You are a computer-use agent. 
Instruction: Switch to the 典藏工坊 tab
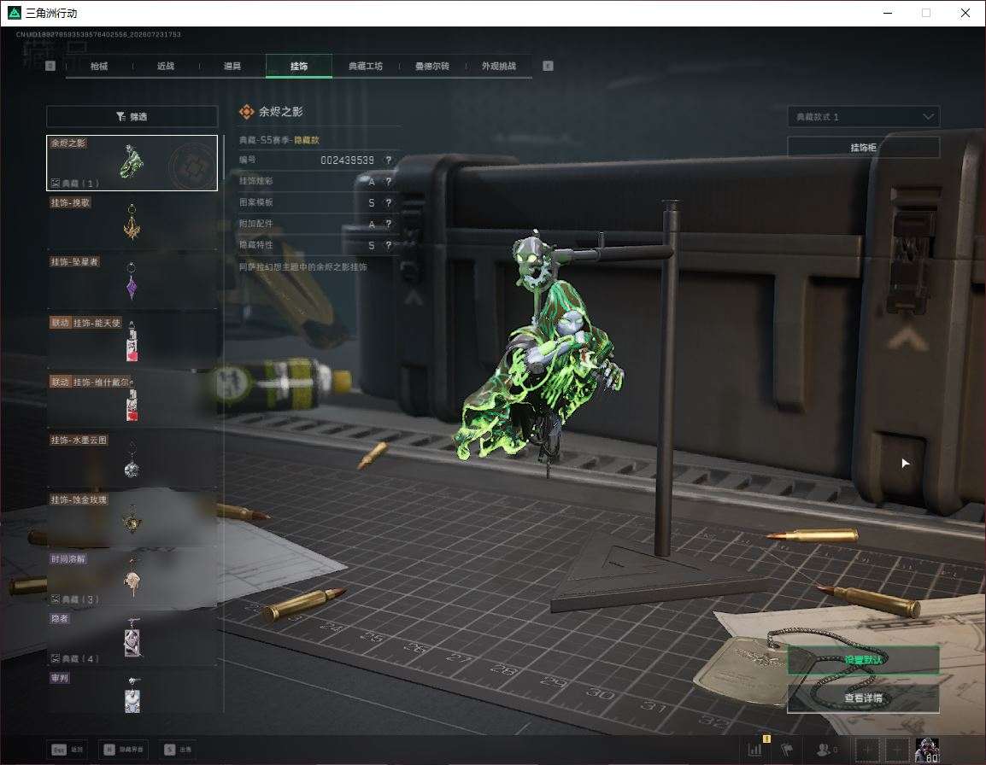click(x=366, y=66)
